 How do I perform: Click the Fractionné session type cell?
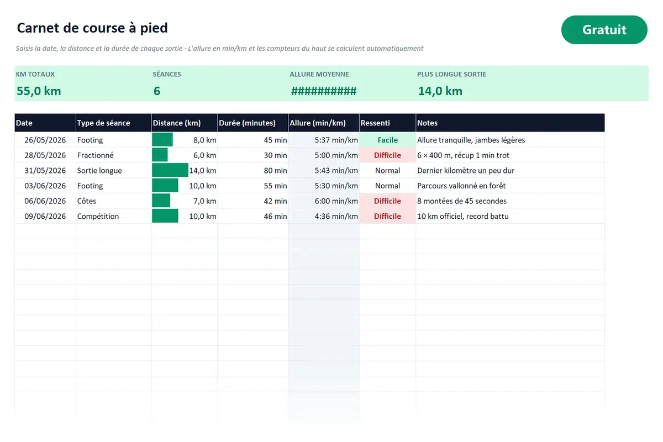[114, 155]
